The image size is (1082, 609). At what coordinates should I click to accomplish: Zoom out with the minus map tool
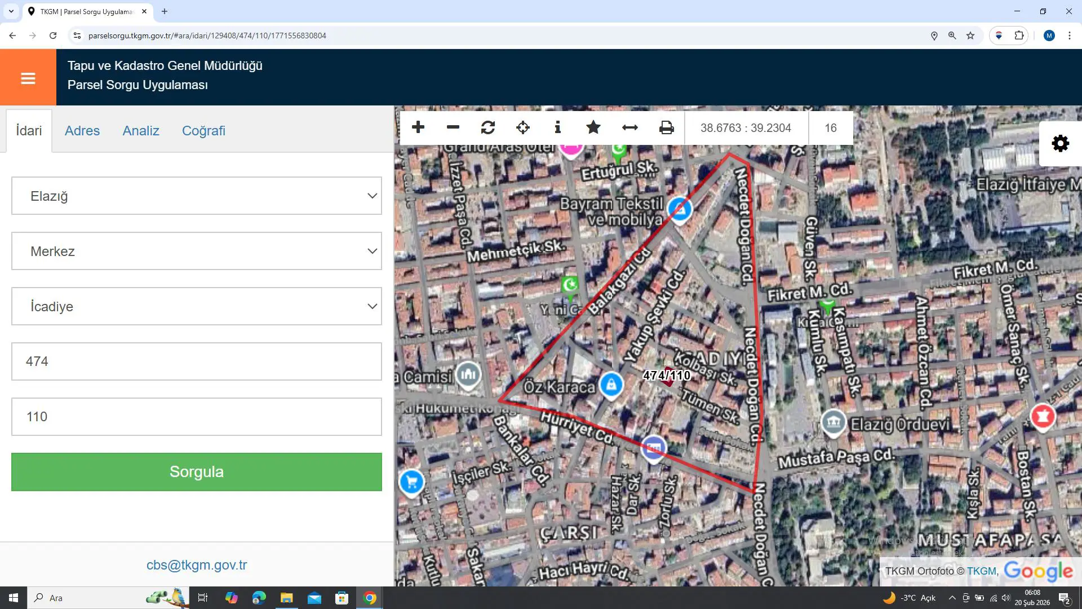[453, 127]
